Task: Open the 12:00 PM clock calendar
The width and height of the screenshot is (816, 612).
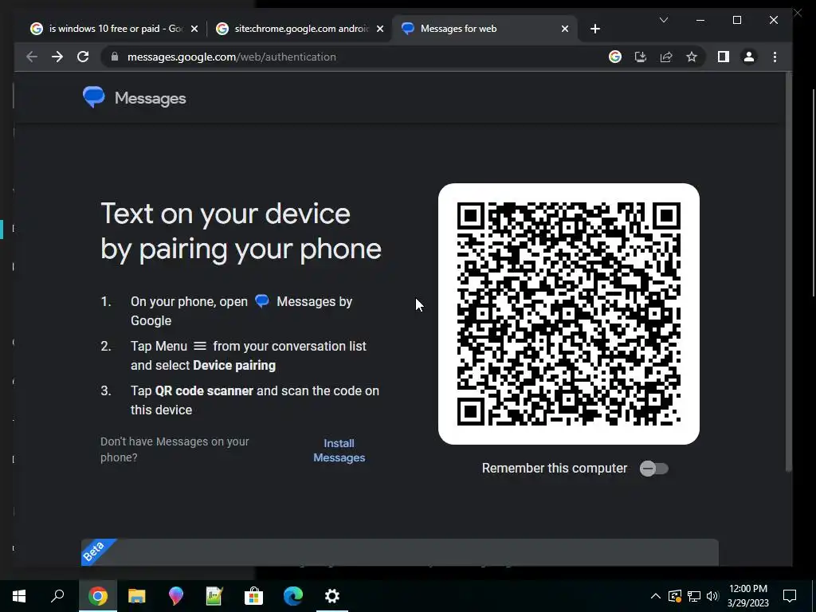Action: click(x=747, y=596)
